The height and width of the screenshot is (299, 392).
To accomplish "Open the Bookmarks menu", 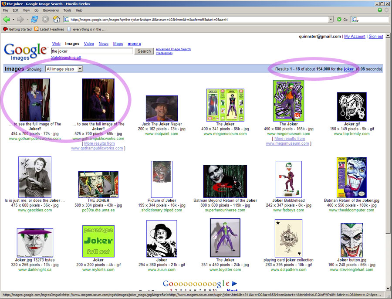I will (51, 10).
